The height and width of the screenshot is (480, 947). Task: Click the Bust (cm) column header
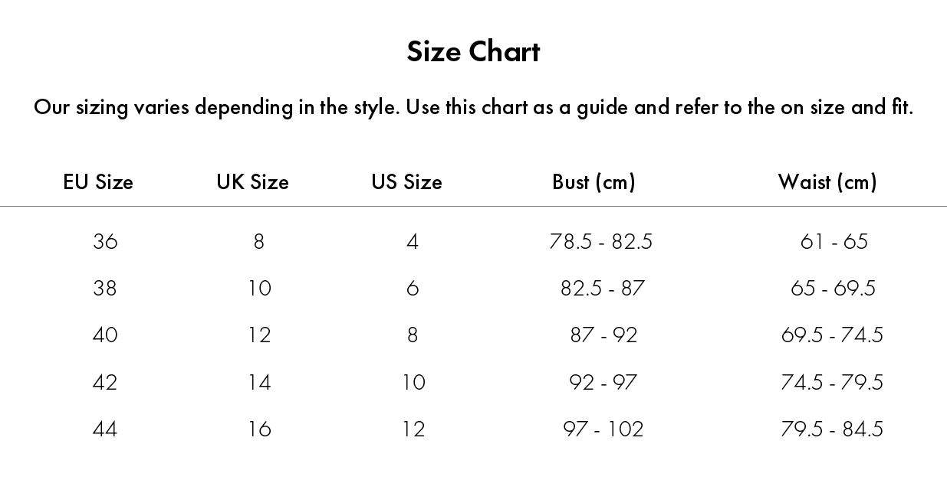[594, 182]
